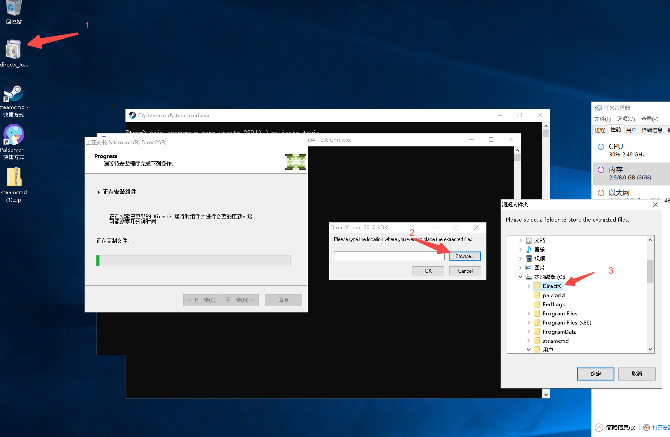Click the 简略信息 collapse icon in Task Manager
Screen dimensions: 670x437
pos(599,427)
